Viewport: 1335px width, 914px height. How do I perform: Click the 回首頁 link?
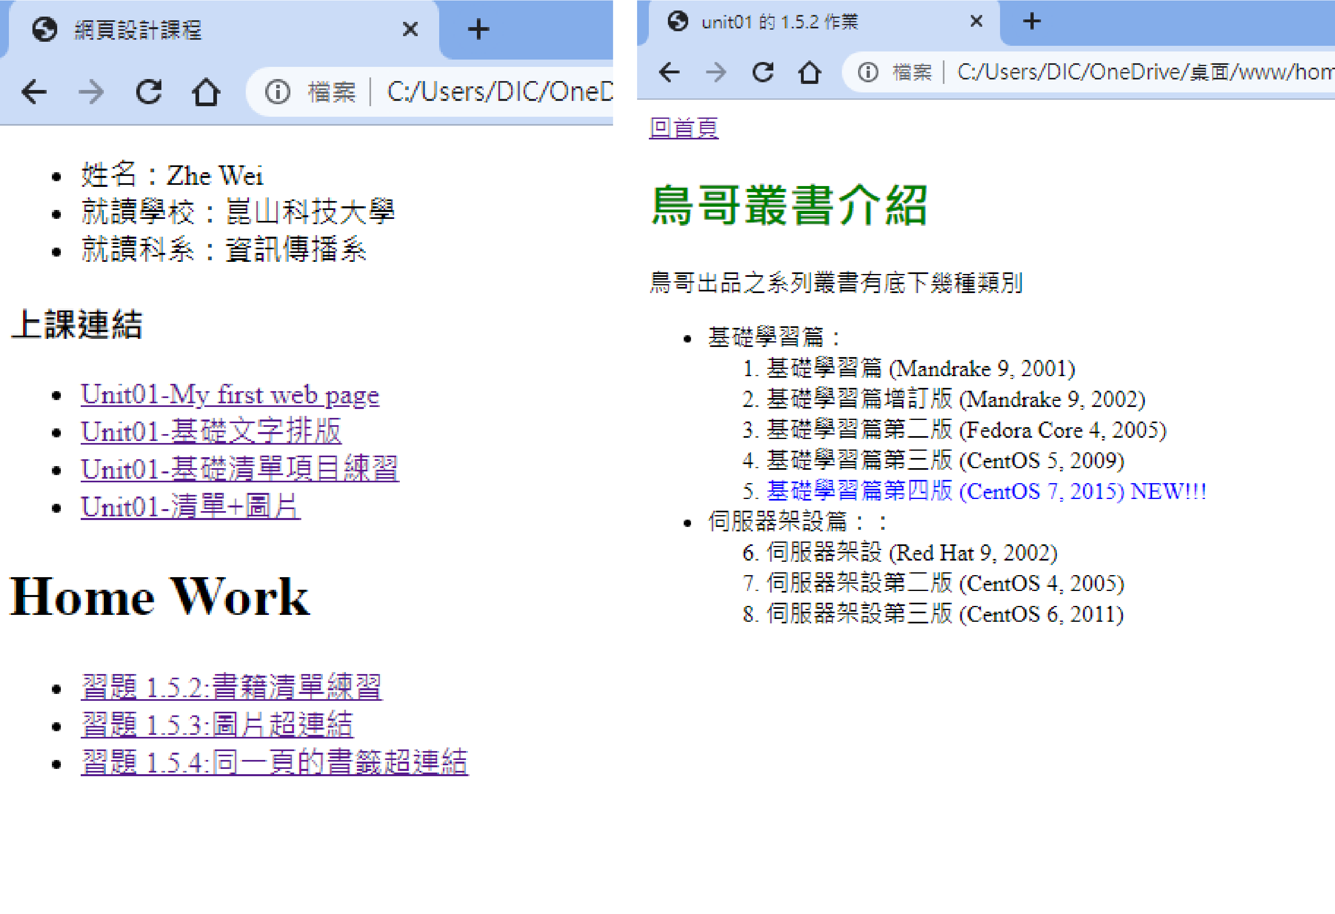[684, 127]
